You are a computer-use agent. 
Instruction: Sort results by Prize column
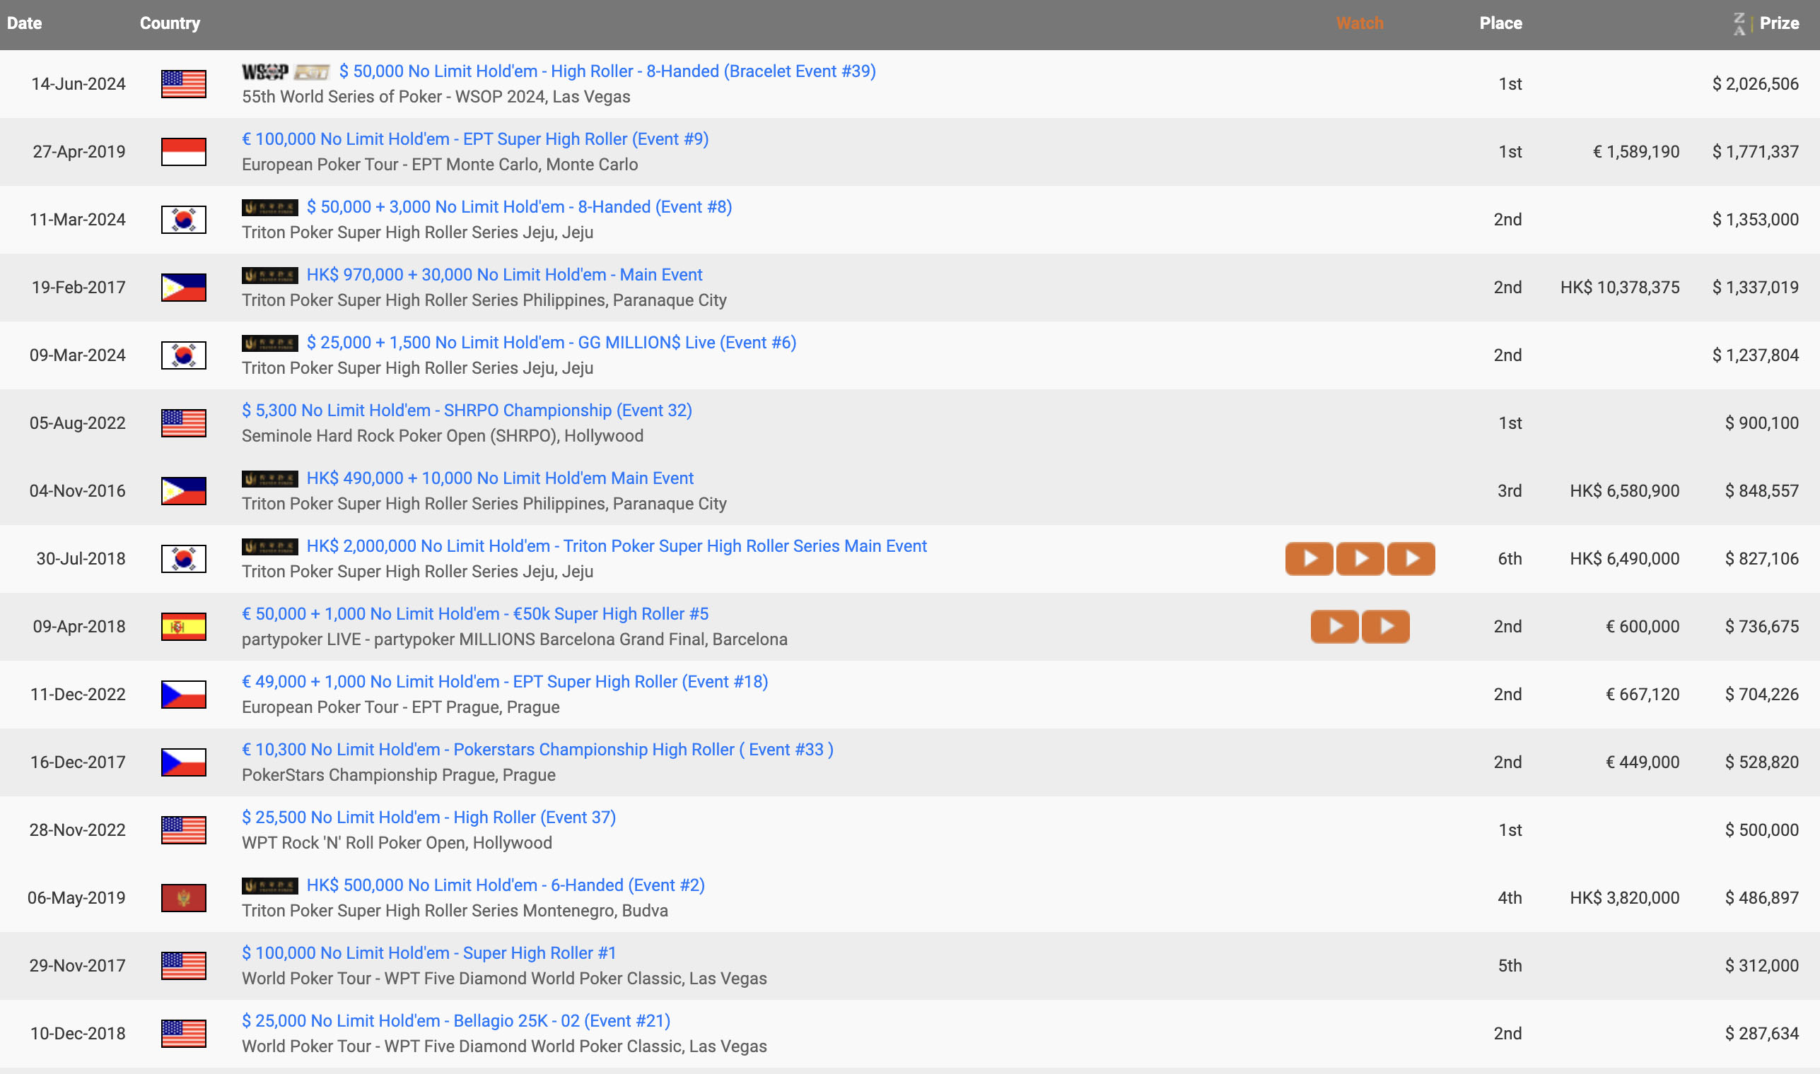point(1779,23)
